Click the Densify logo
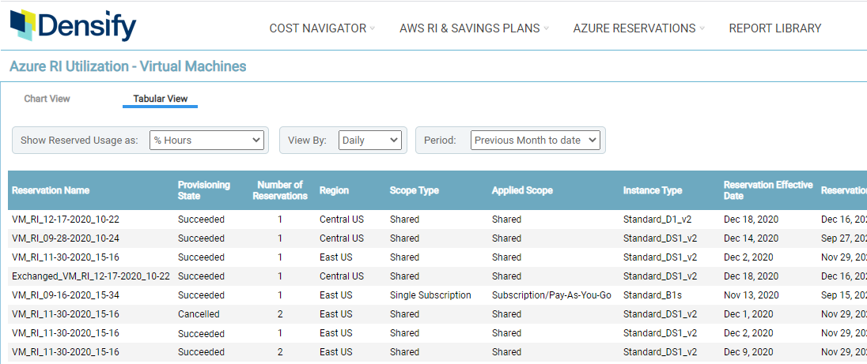The height and width of the screenshot is (364, 867). 73,26
